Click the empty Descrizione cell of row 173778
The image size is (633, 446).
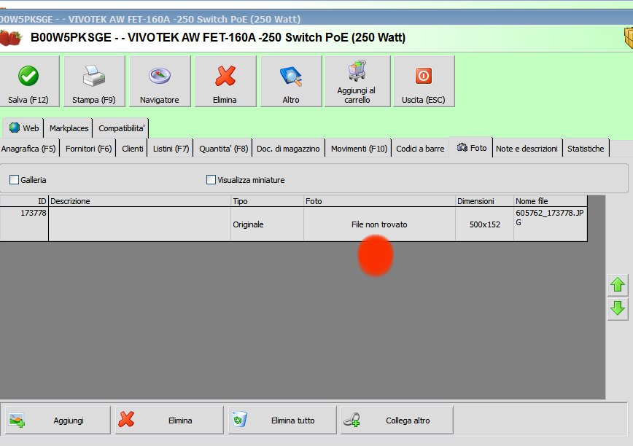click(x=140, y=224)
